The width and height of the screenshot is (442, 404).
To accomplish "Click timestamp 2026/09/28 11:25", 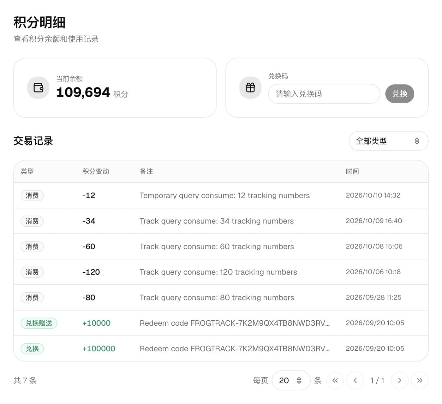I will click(373, 298).
